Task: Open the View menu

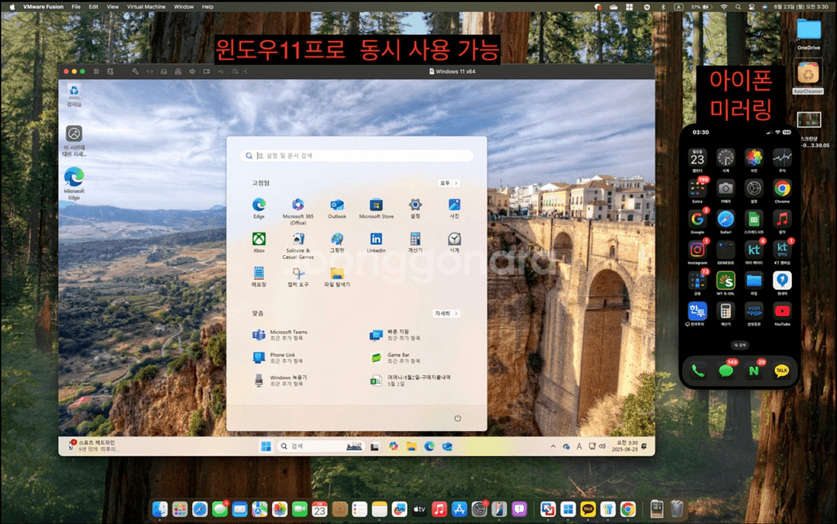Action: click(112, 7)
